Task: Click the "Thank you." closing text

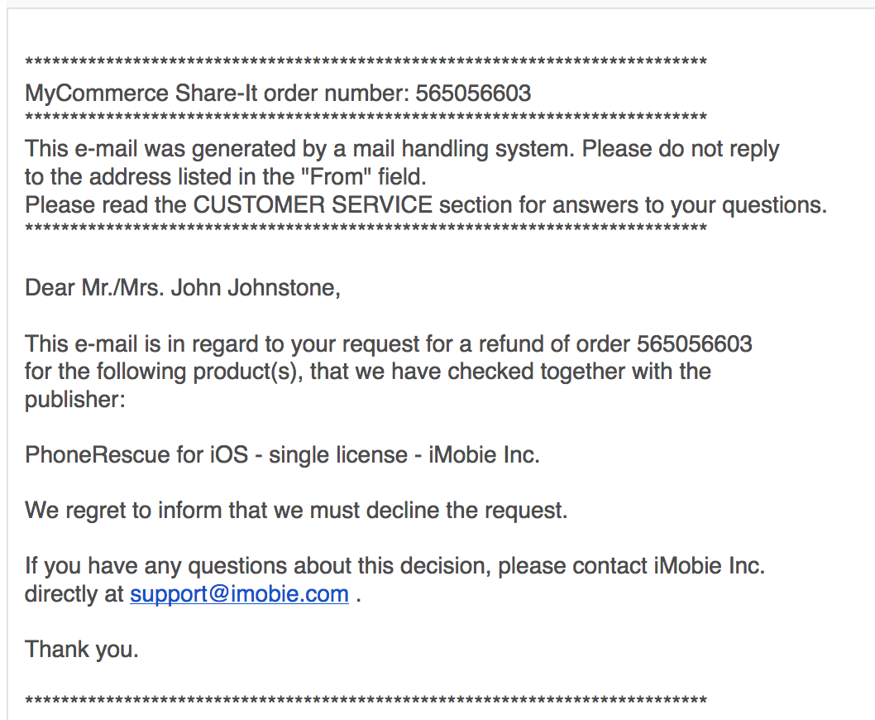Action: 82,650
